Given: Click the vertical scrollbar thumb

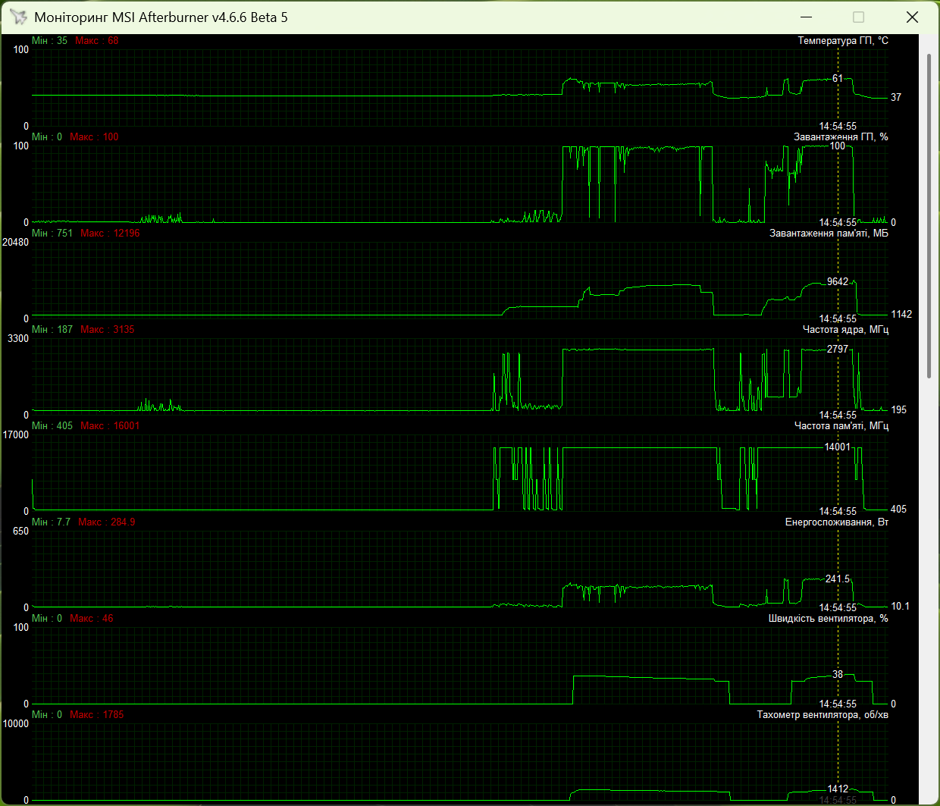Looking at the screenshot, I should 929,216.
